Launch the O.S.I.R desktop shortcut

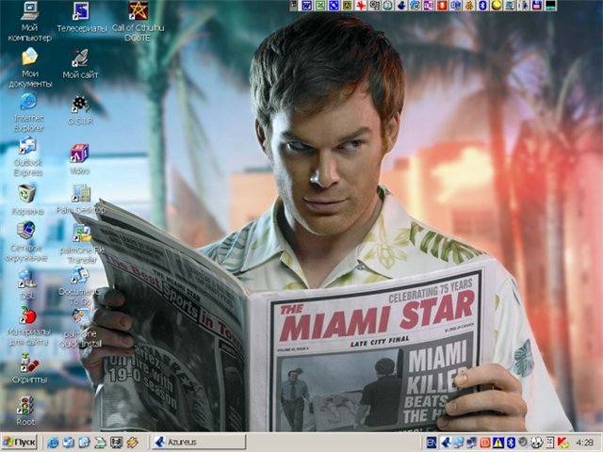(x=80, y=104)
